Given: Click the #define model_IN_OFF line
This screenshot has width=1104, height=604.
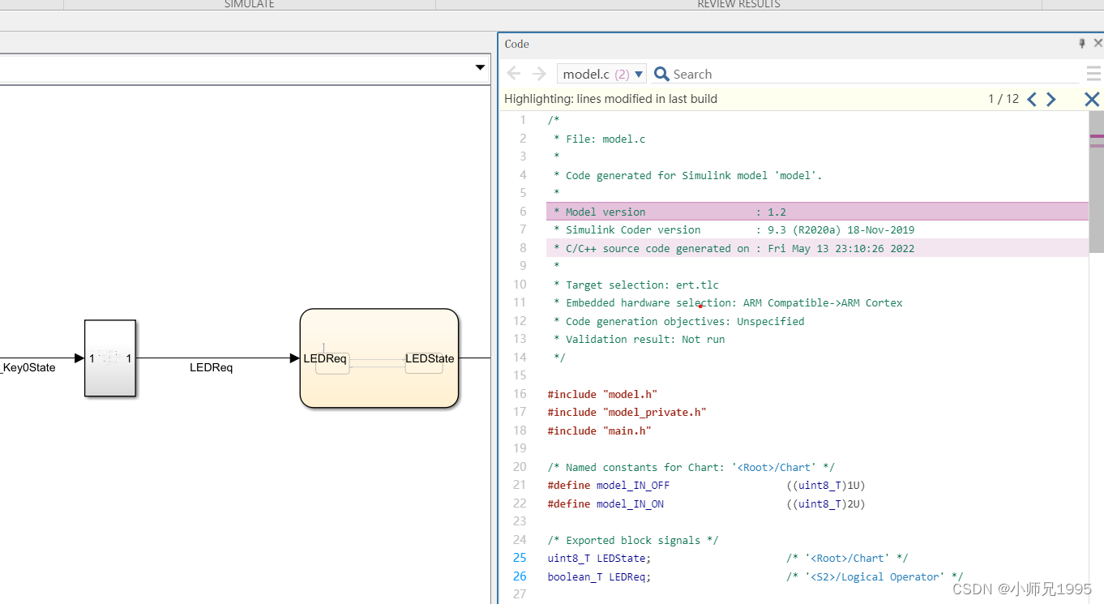Looking at the screenshot, I should click(707, 485).
